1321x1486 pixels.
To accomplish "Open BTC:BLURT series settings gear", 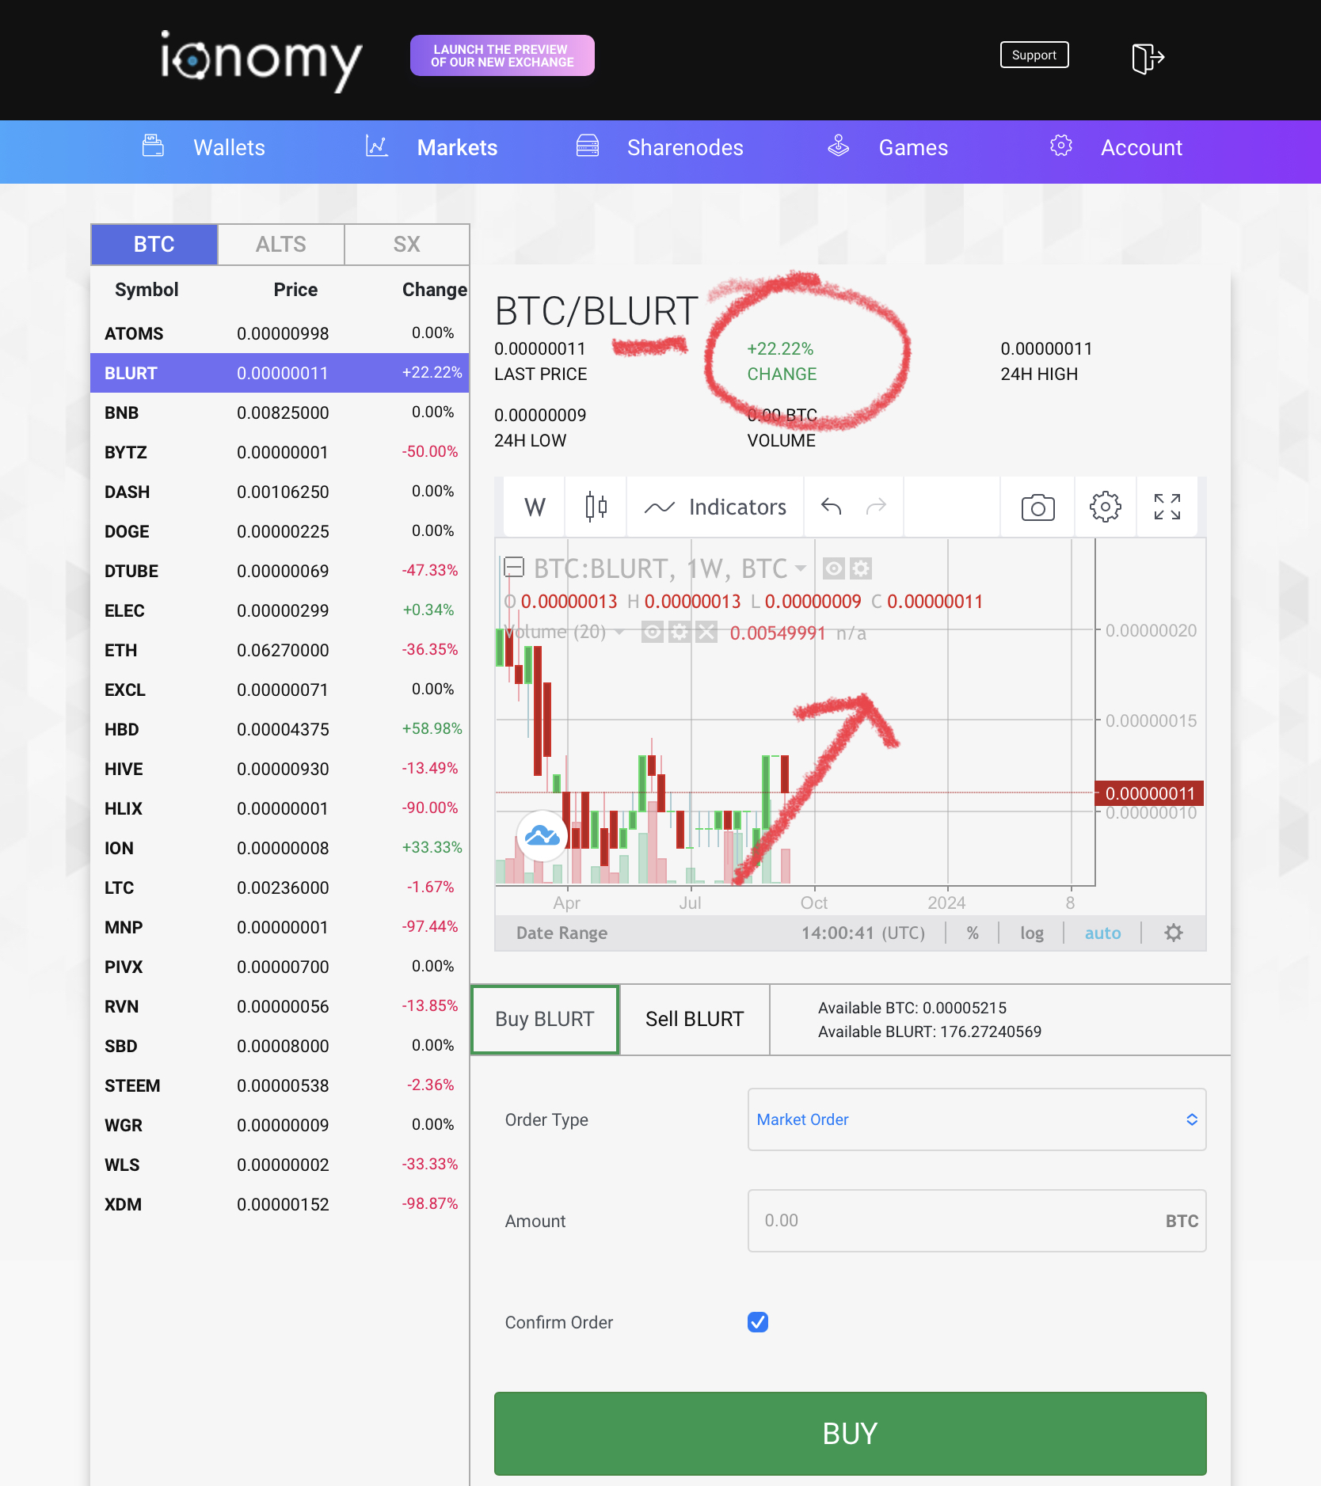I will click(861, 568).
